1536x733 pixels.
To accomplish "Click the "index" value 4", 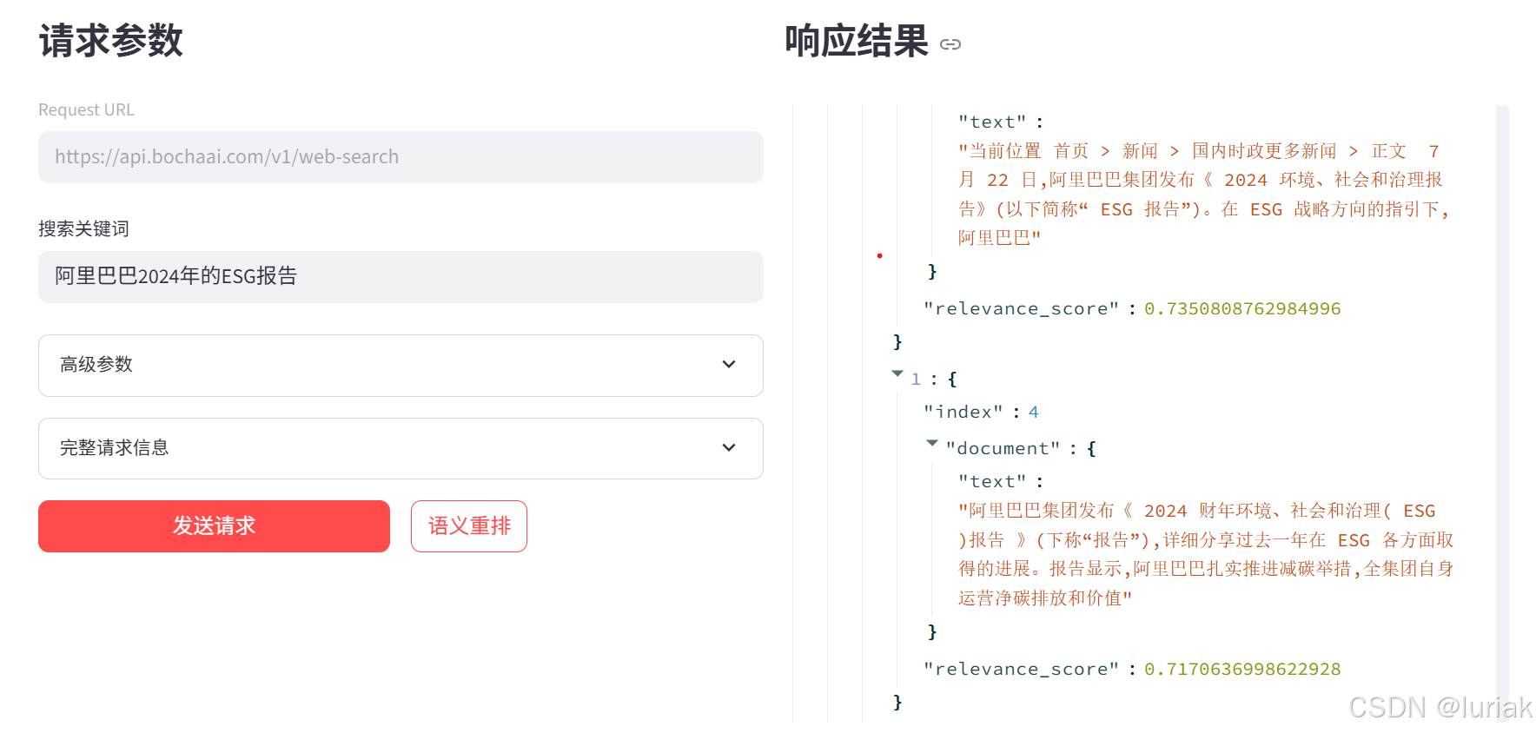I will 1034,413.
